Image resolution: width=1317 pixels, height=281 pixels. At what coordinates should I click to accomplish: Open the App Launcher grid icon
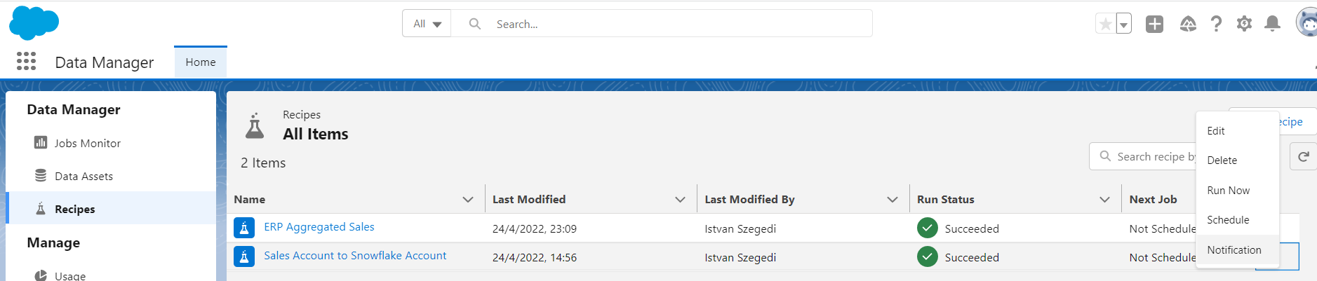pyautogui.click(x=26, y=62)
